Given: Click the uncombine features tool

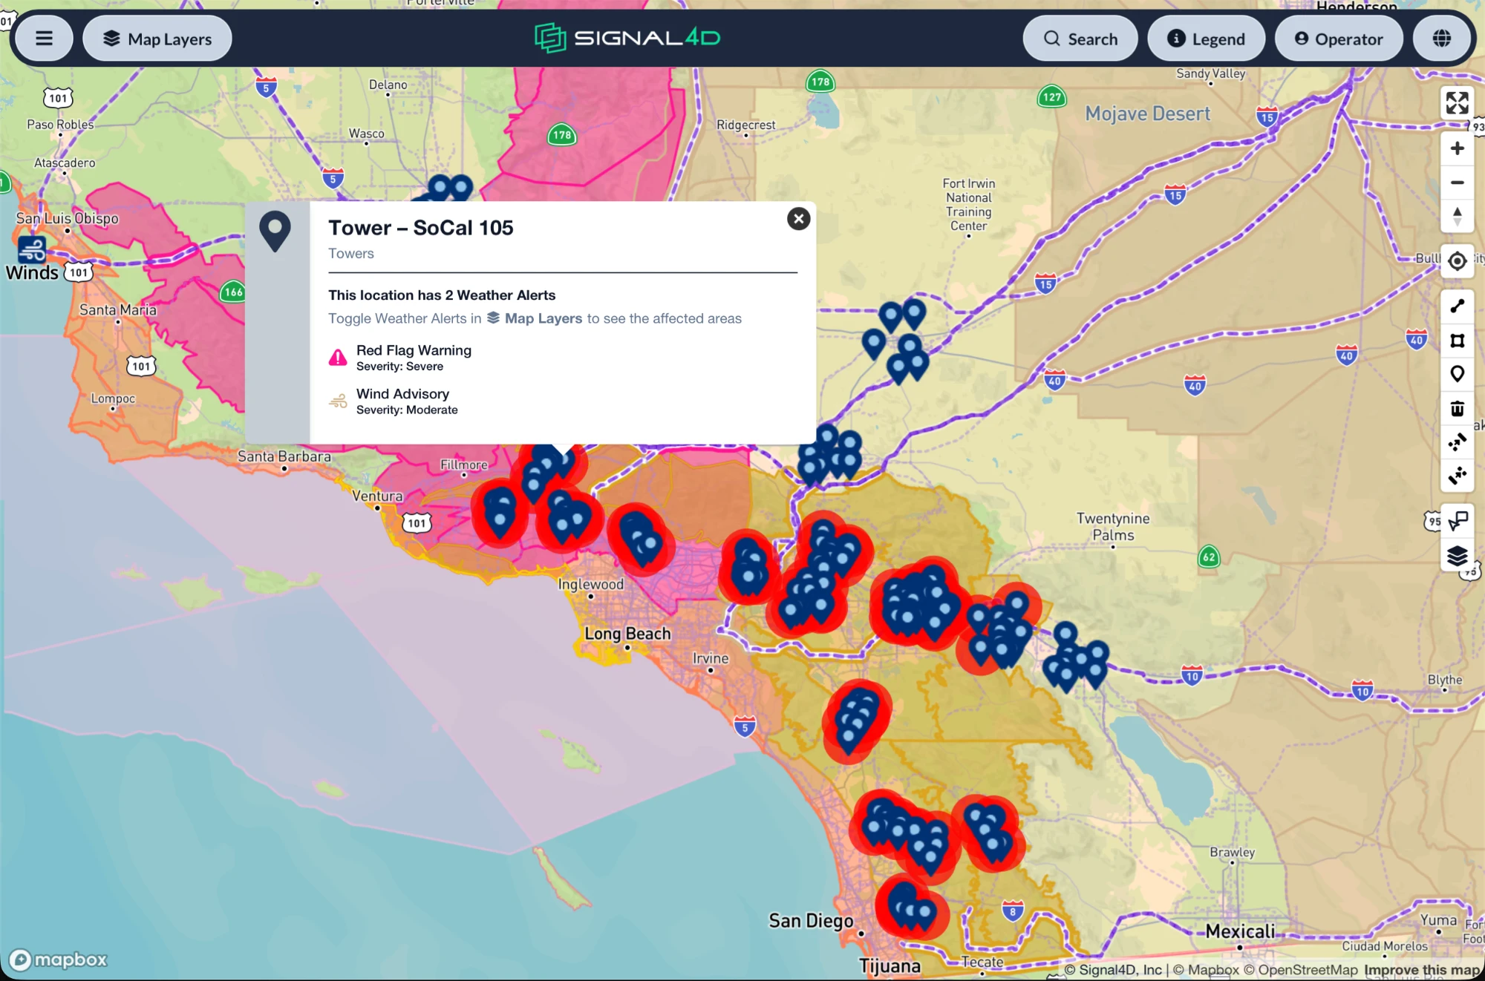Looking at the screenshot, I should (1457, 475).
